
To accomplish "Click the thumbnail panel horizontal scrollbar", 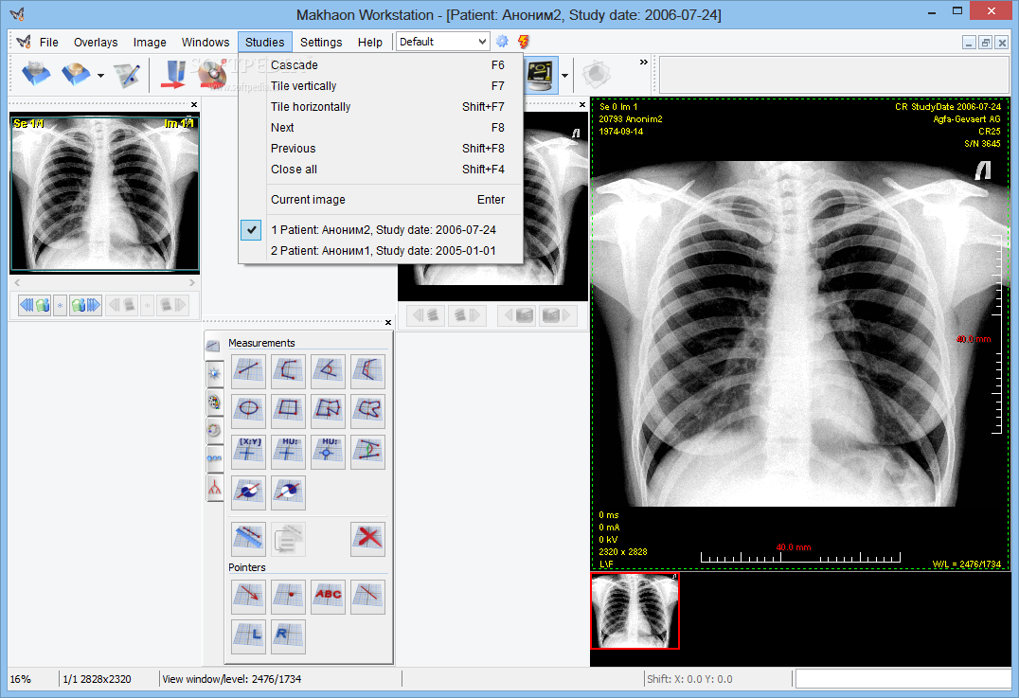I will click(x=104, y=283).
